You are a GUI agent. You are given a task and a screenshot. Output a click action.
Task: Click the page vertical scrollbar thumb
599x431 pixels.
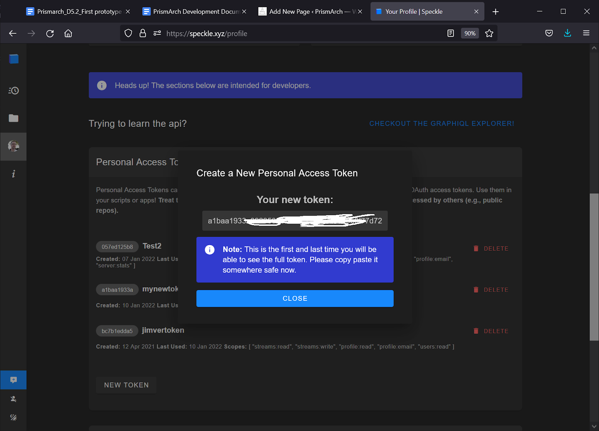click(x=594, y=267)
